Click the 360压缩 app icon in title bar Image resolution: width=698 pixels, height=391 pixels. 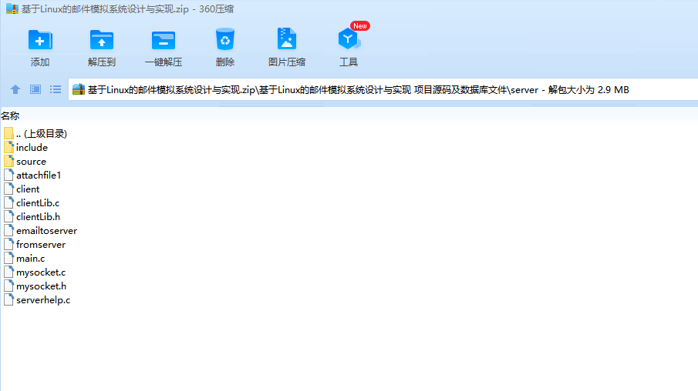click(12, 9)
